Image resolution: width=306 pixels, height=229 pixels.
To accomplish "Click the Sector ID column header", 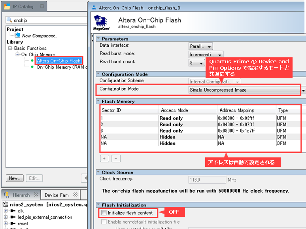I will point(129,110).
